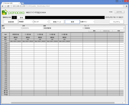Click the 日時 date input field
The height and width of the screenshot is (105, 129).
tap(33, 28)
